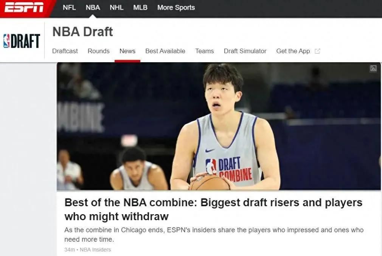Launch the Draft Simulator tab
The width and height of the screenshot is (382, 256).
[245, 51]
